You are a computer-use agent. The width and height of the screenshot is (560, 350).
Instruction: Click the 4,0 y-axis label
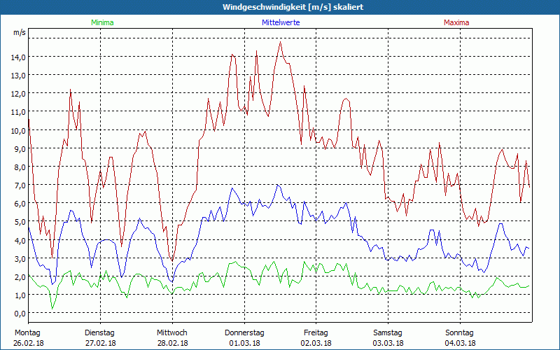(20, 240)
